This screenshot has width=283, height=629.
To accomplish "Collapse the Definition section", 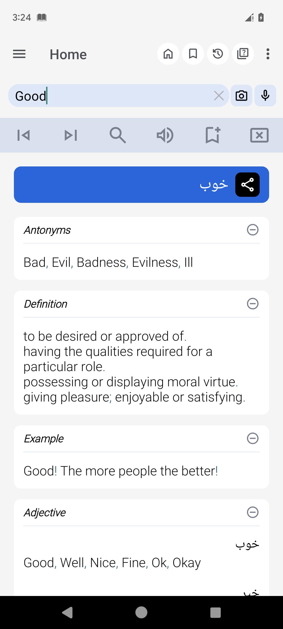I will 253,304.
